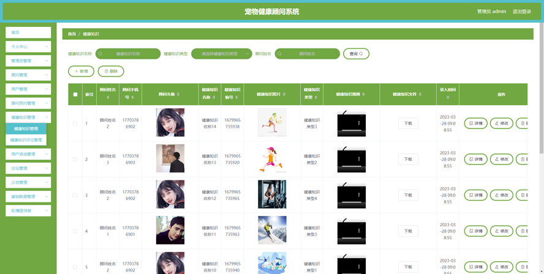The height and width of the screenshot is (274, 544).
Task: Click sort arrows on 顾问姓名 column header
Action: point(108,97)
